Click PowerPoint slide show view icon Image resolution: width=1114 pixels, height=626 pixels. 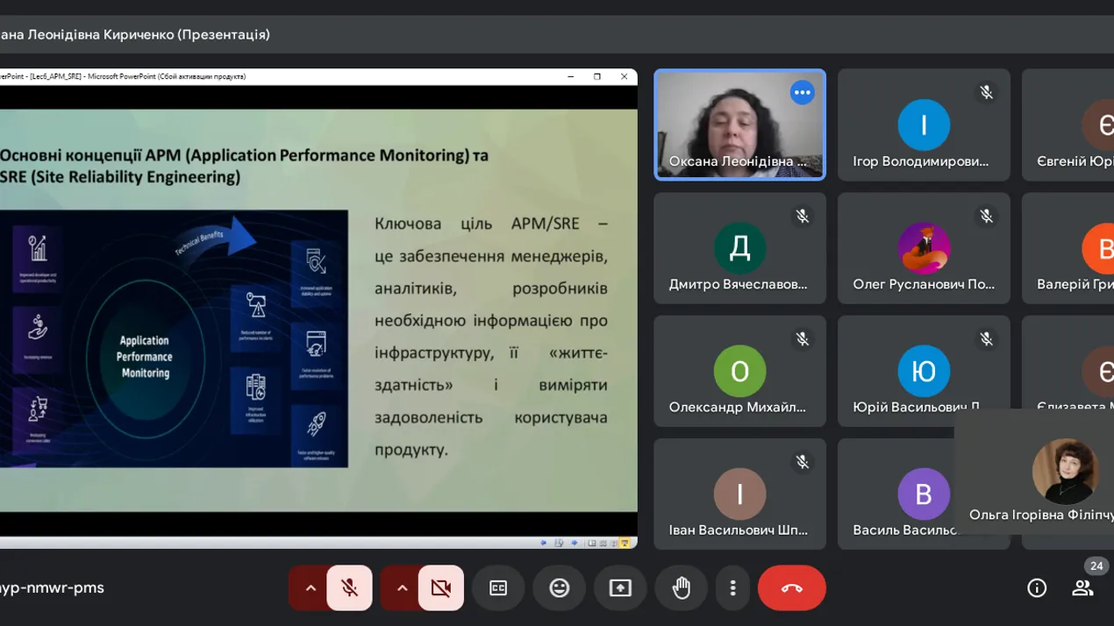625,543
